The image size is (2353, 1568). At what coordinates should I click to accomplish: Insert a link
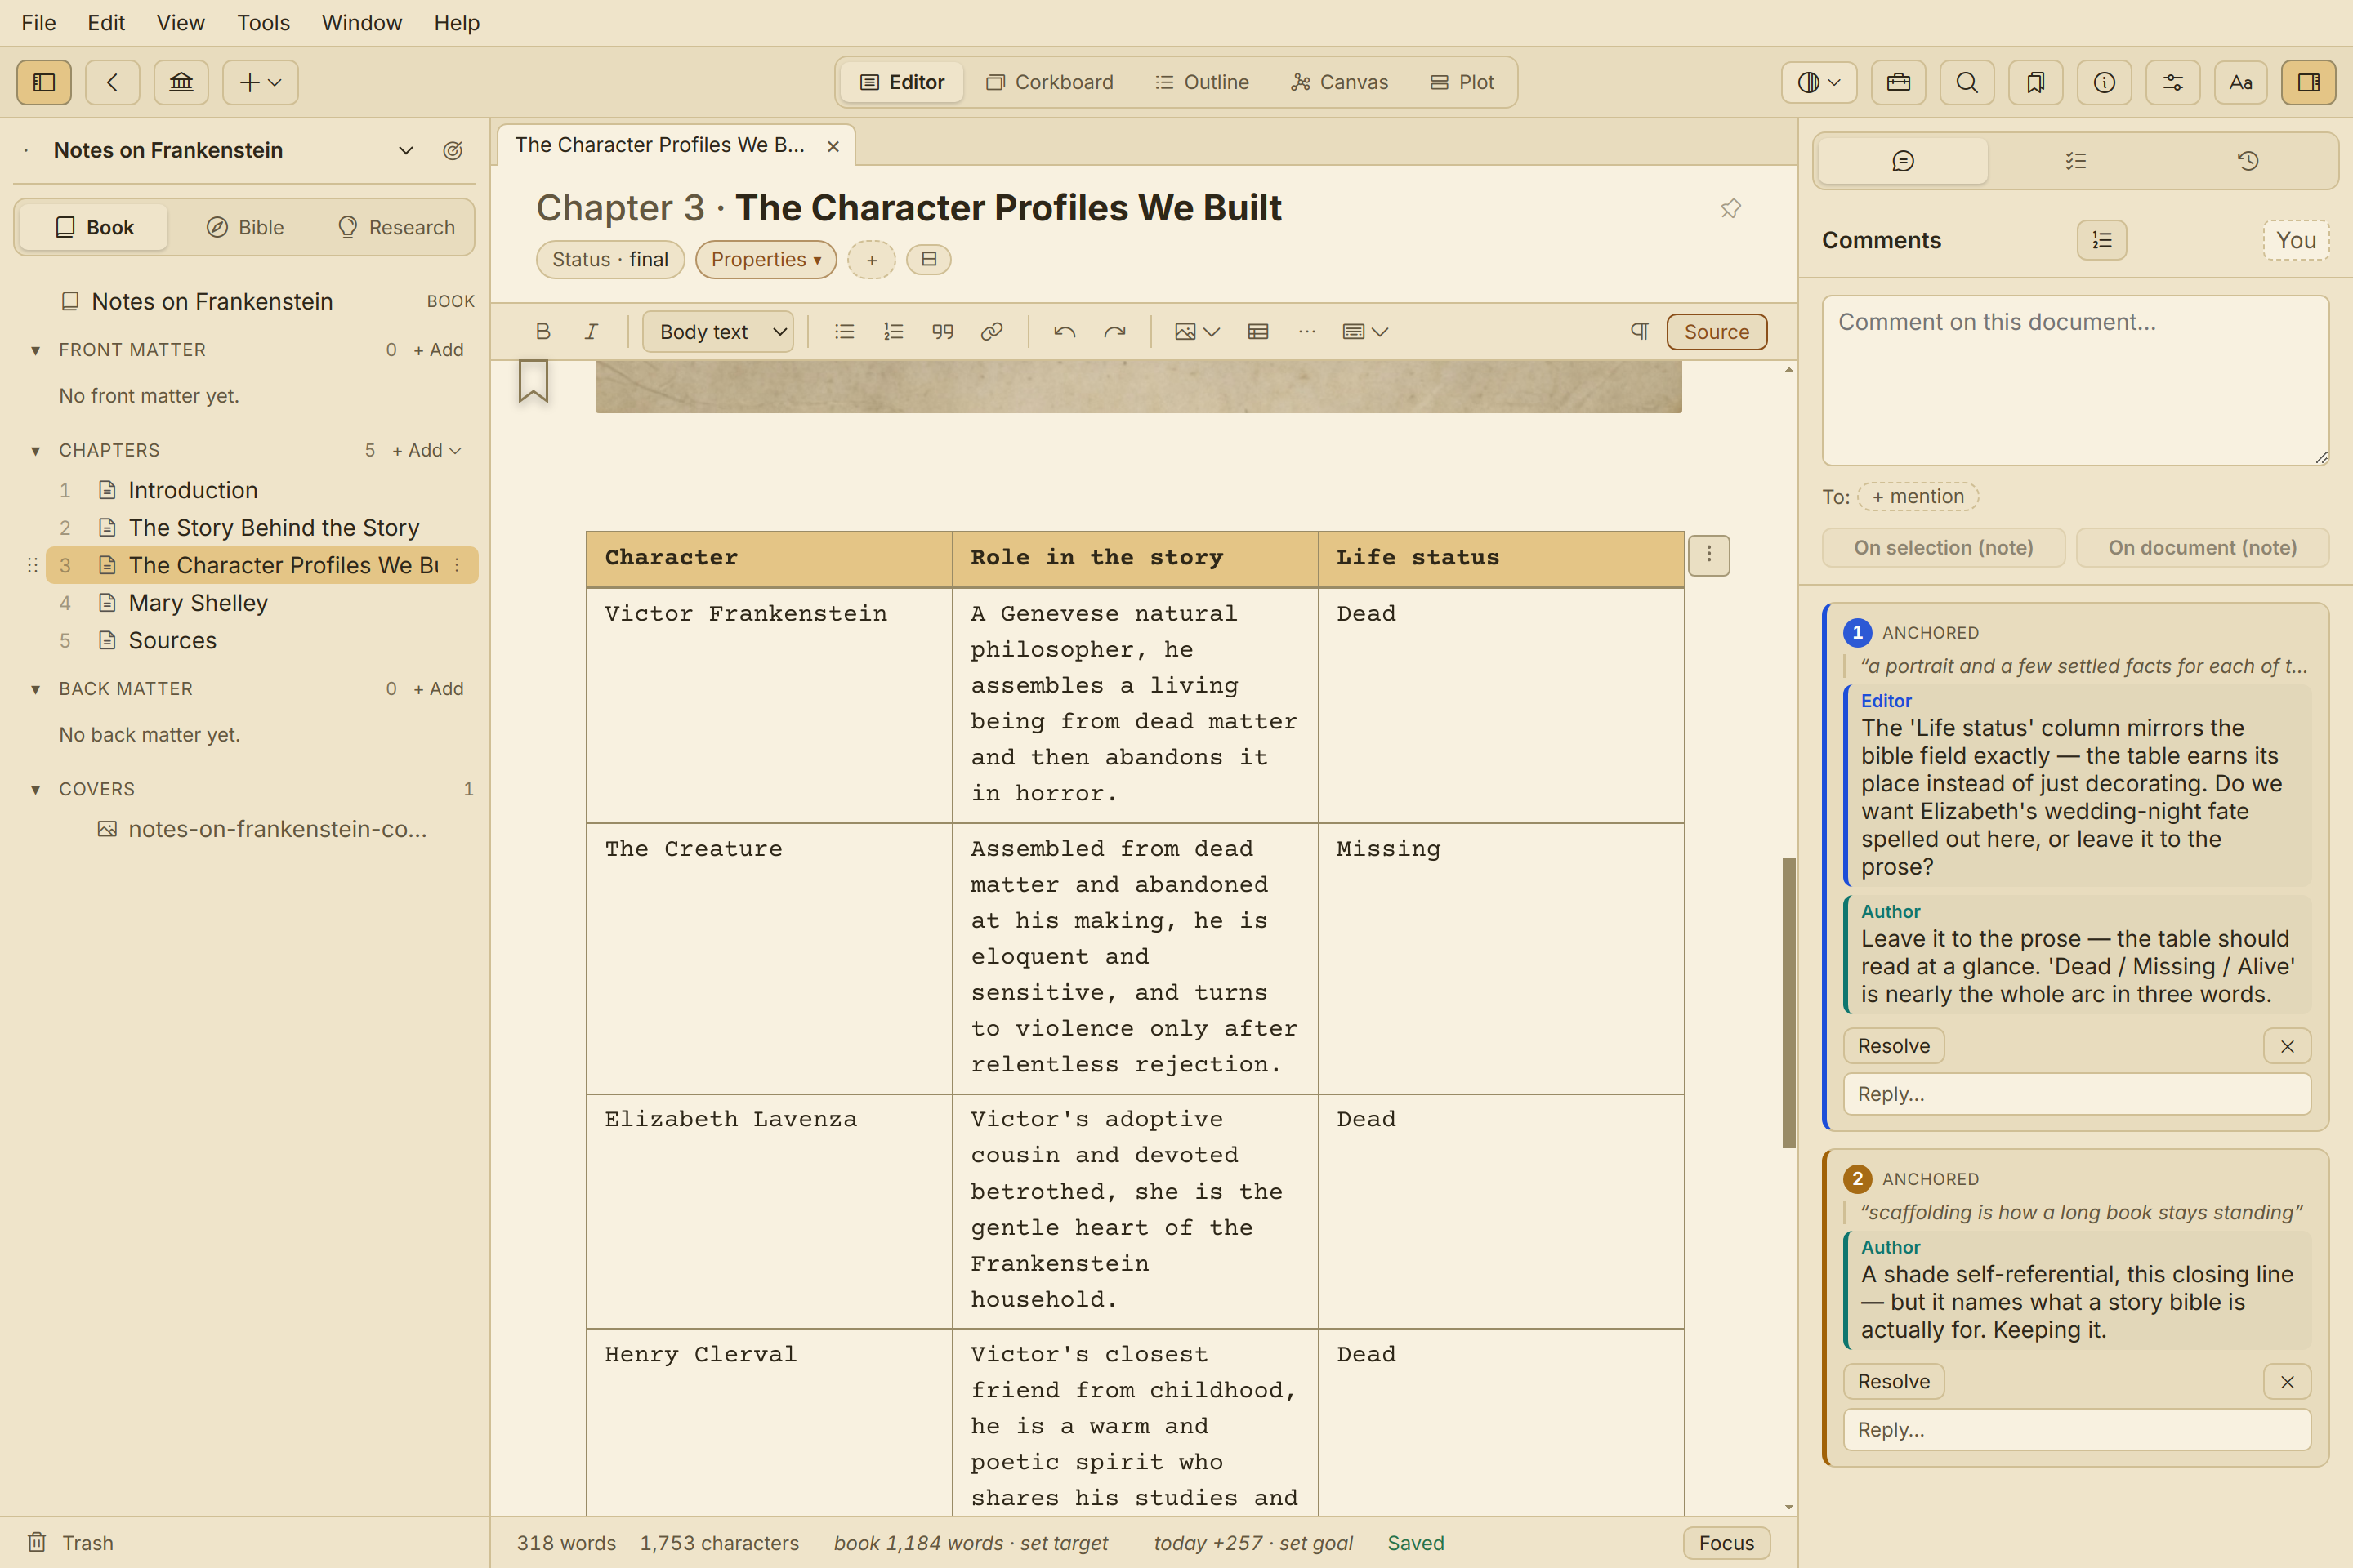991,332
